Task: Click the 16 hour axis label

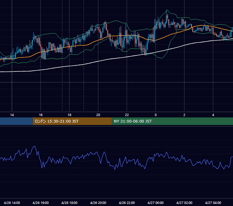Action: point(40,115)
